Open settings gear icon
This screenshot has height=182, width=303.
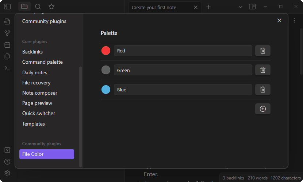click(7, 173)
